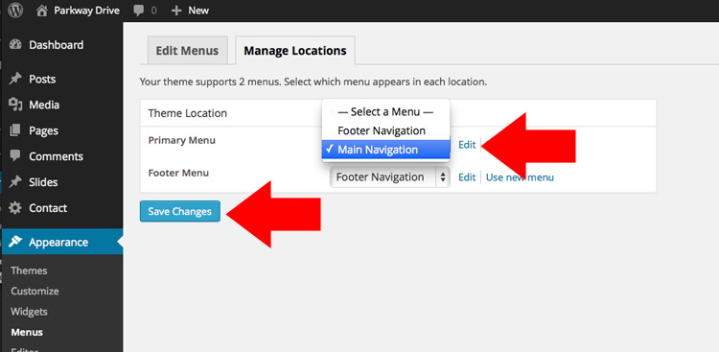Choose '— Select a Menu —' option

385,111
